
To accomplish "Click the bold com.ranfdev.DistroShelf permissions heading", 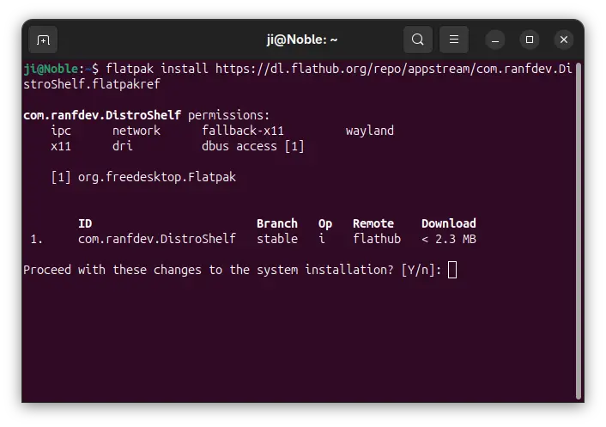I will pos(102,115).
